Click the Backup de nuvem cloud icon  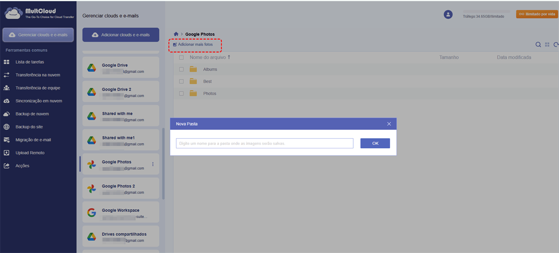pyautogui.click(x=7, y=114)
